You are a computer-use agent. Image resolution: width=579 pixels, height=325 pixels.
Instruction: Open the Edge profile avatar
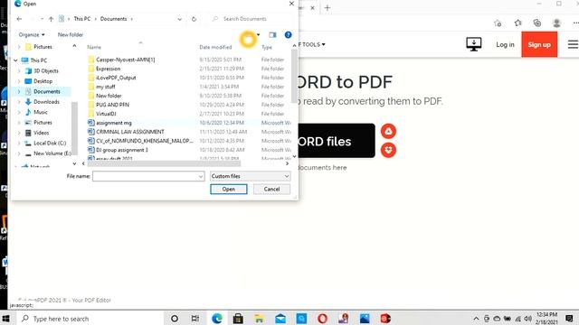tap(556, 23)
